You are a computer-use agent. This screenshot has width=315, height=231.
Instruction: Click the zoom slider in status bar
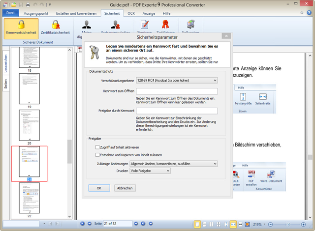(288, 224)
